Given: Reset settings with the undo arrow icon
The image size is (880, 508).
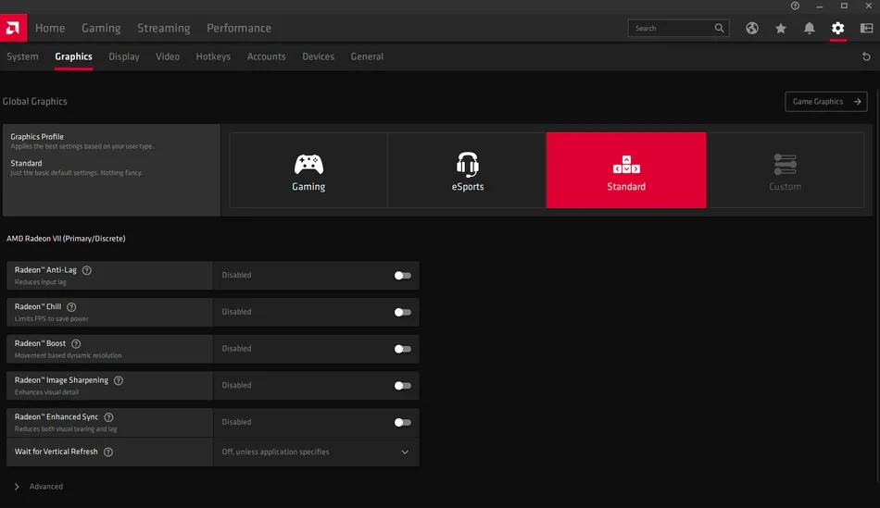Looking at the screenshot, I should 866,56.
